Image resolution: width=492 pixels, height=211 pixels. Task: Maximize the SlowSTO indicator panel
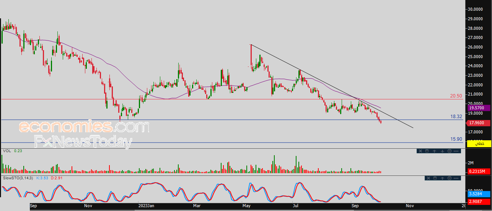click(435, 178)
